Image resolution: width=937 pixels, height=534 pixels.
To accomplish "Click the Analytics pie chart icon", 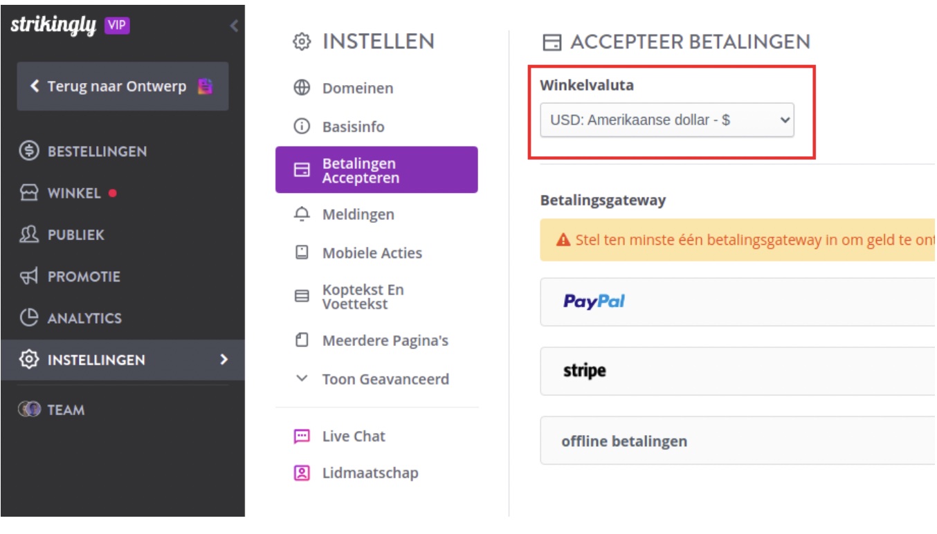I will pos(29,318).
